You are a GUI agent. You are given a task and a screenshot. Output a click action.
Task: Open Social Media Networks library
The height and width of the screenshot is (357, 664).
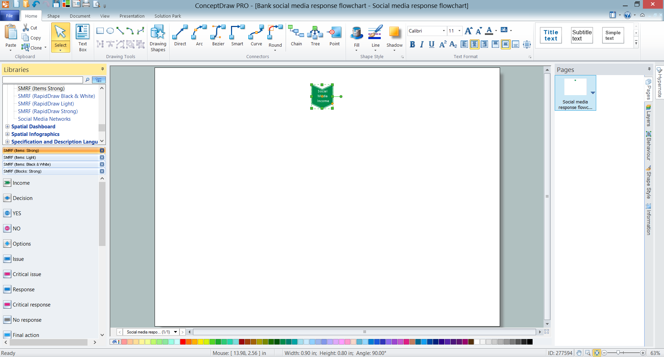click(44, 119)
